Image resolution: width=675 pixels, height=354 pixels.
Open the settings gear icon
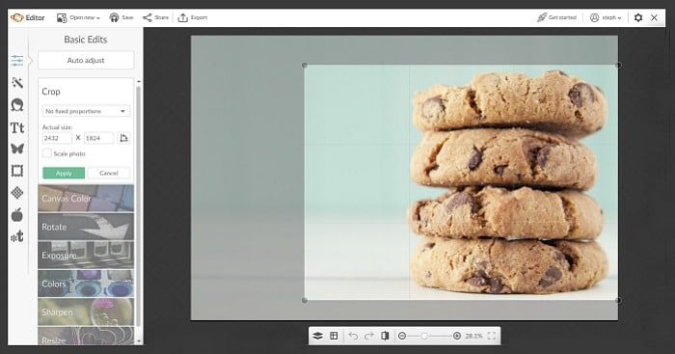(638, 17)
